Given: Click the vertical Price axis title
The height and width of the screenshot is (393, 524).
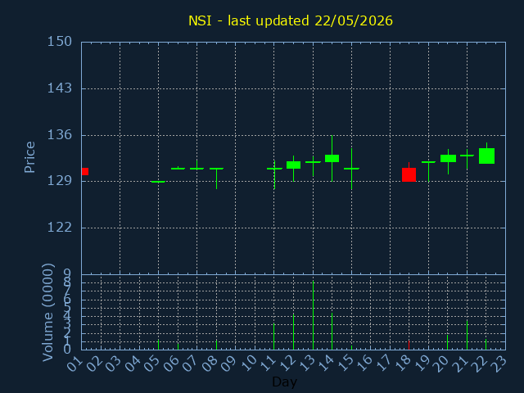Looking at the screenshot, I should [29, 157].
